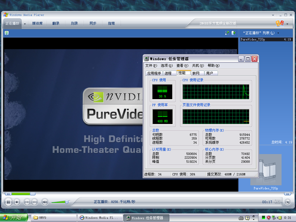Screen dimensions: 296x222
Task: Switch the player to skin mode
Action: (287, 202)
